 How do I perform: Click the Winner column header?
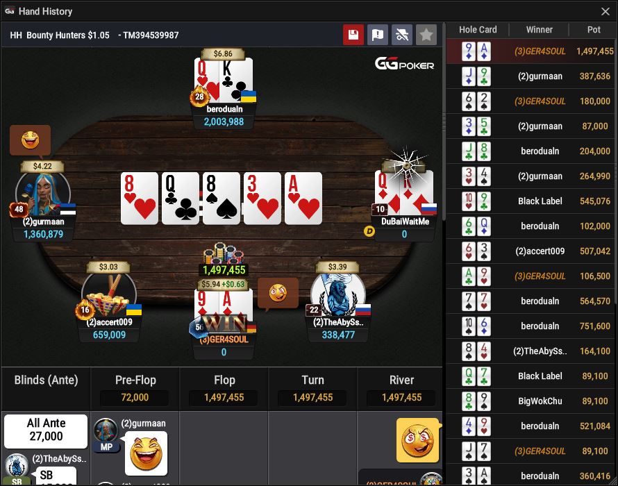tap(539, 30)
